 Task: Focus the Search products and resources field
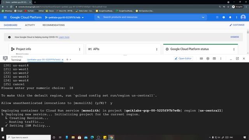tap(151, 17)
